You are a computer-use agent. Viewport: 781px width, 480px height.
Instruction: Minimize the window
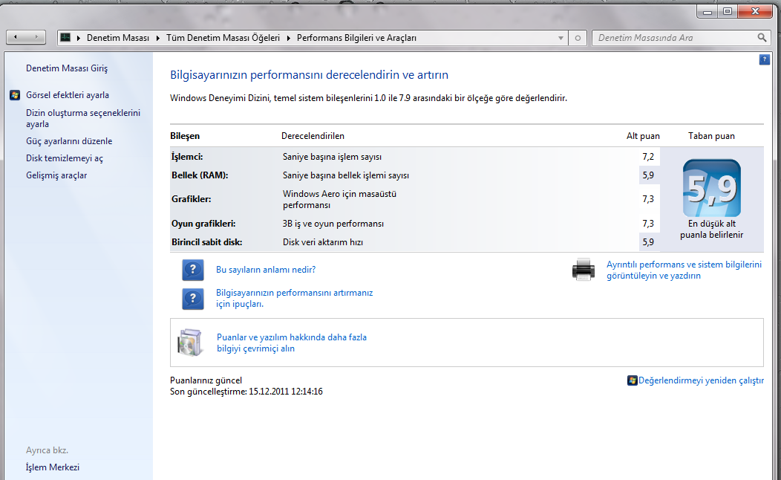708,11
